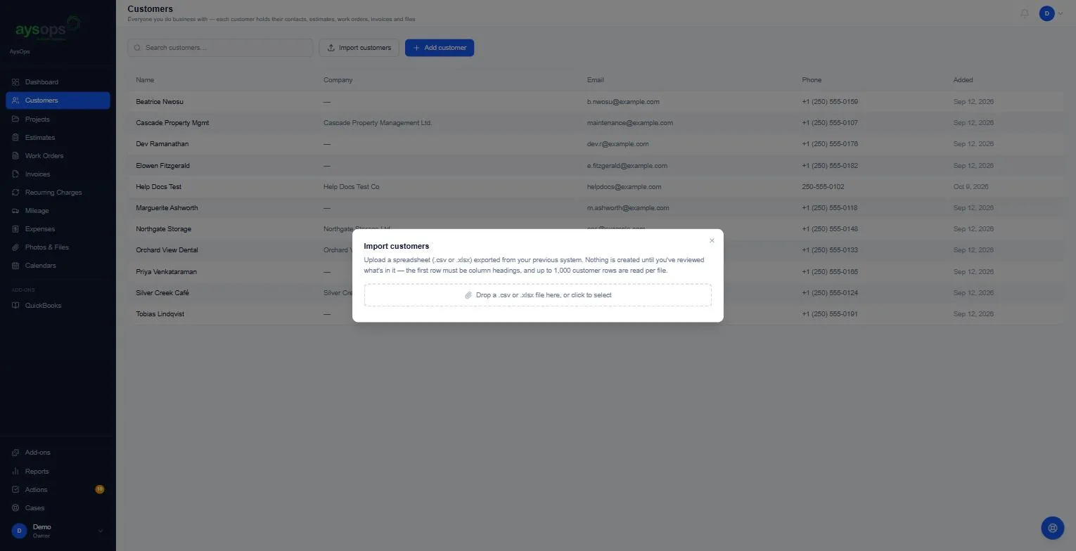Click the Search customers field

tap(220, 48)
